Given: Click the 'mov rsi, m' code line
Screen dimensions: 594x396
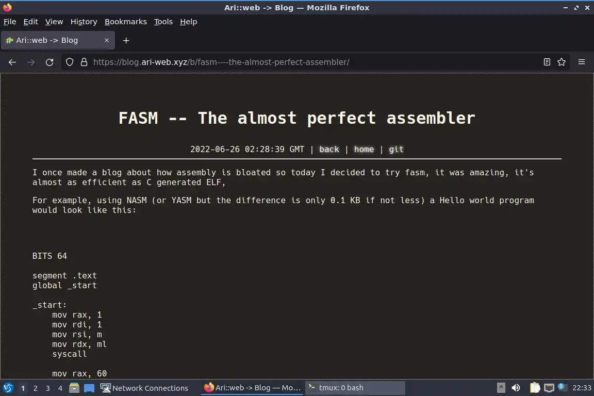Looking at the screenshot, I should pos(77,335).
